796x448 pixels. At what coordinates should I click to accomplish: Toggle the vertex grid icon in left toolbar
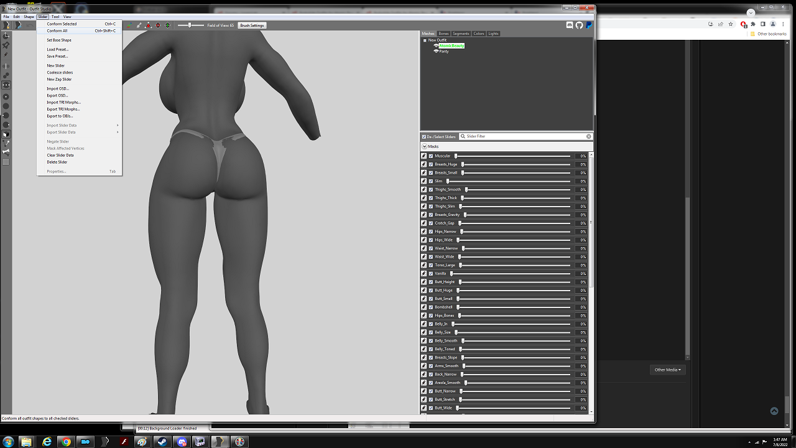pyautogui.click(x=6, y=162)
